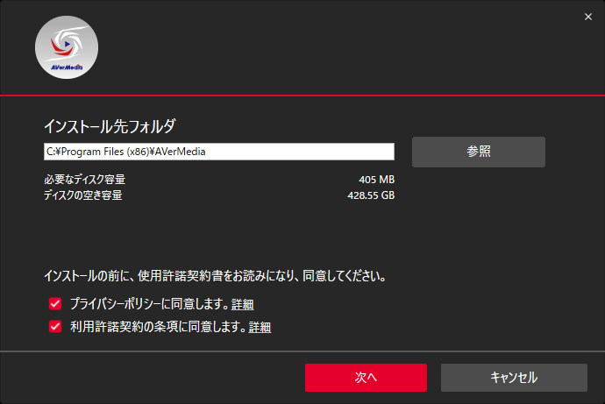Toggle via 利用許諾契約の条項に同意します label text

click(x=158, y=327)
